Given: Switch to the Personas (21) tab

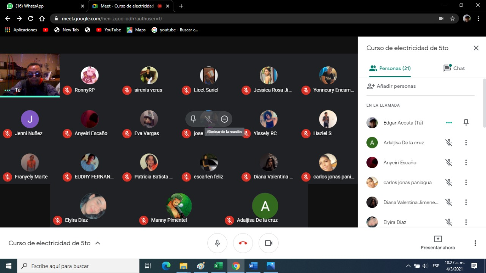Looking at the screenshot, I should pyautogui.click(x=390, y=68).
